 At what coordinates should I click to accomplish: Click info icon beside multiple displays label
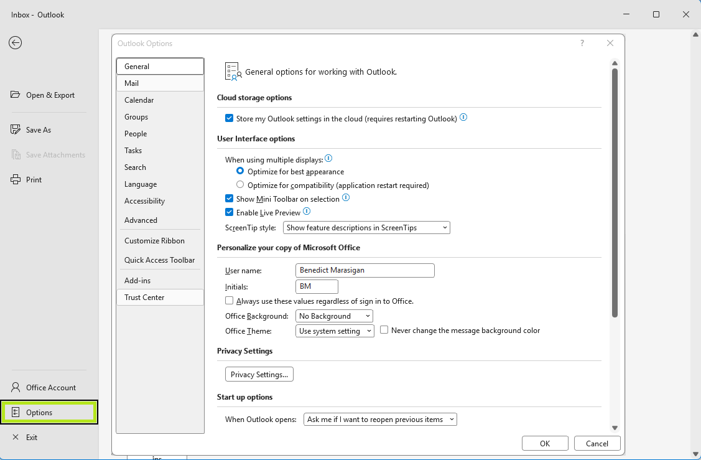[328, 159]
